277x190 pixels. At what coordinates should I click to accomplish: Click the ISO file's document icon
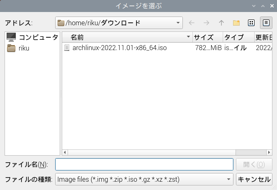point(67,48)
